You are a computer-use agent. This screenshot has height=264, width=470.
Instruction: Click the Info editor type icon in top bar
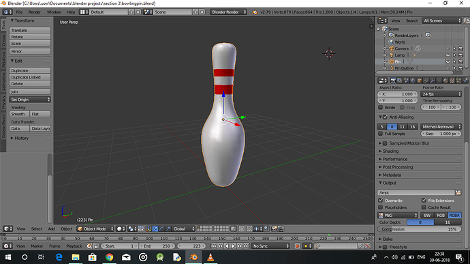[7, 12]
